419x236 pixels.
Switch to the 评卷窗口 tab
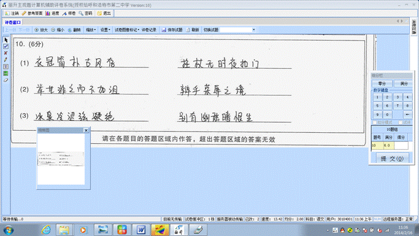(13, 23)
